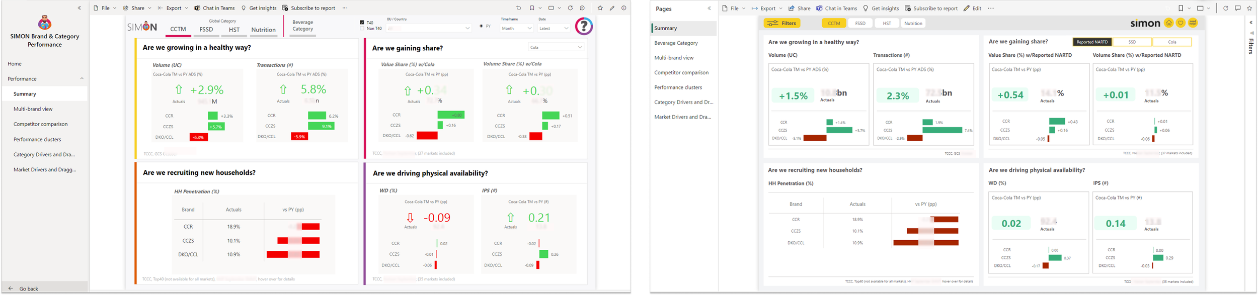
Task: Open File menu in left report
Action: tap(105, 8)
